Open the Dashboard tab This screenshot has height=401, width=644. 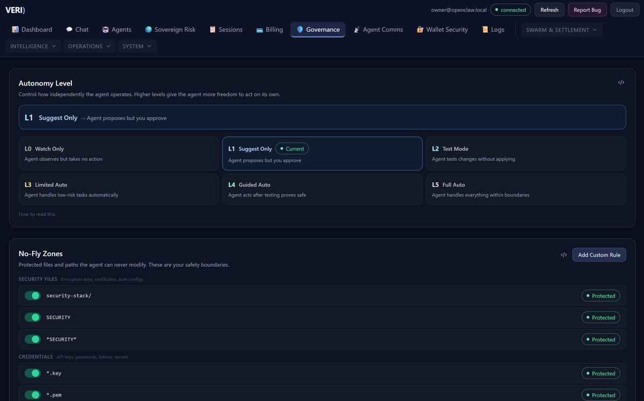tap(32, 30)
